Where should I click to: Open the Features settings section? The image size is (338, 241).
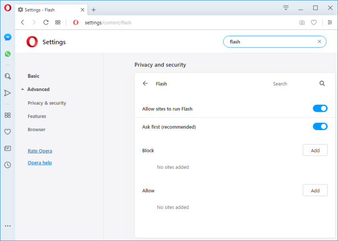point(37,116)
